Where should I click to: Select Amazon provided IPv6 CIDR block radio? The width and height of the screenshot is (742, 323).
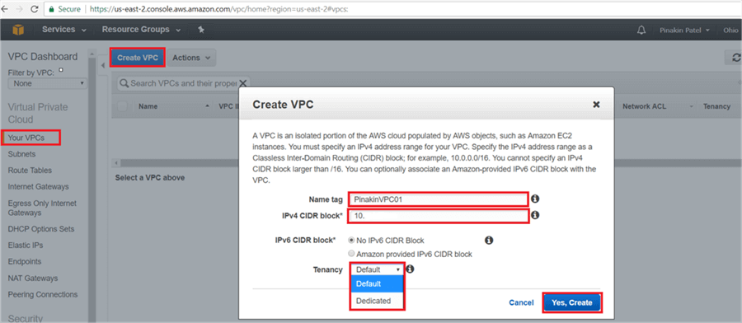pos(351,254)
